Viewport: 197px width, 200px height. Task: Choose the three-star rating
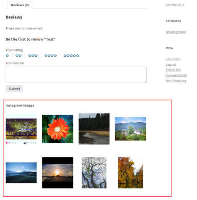33,55
